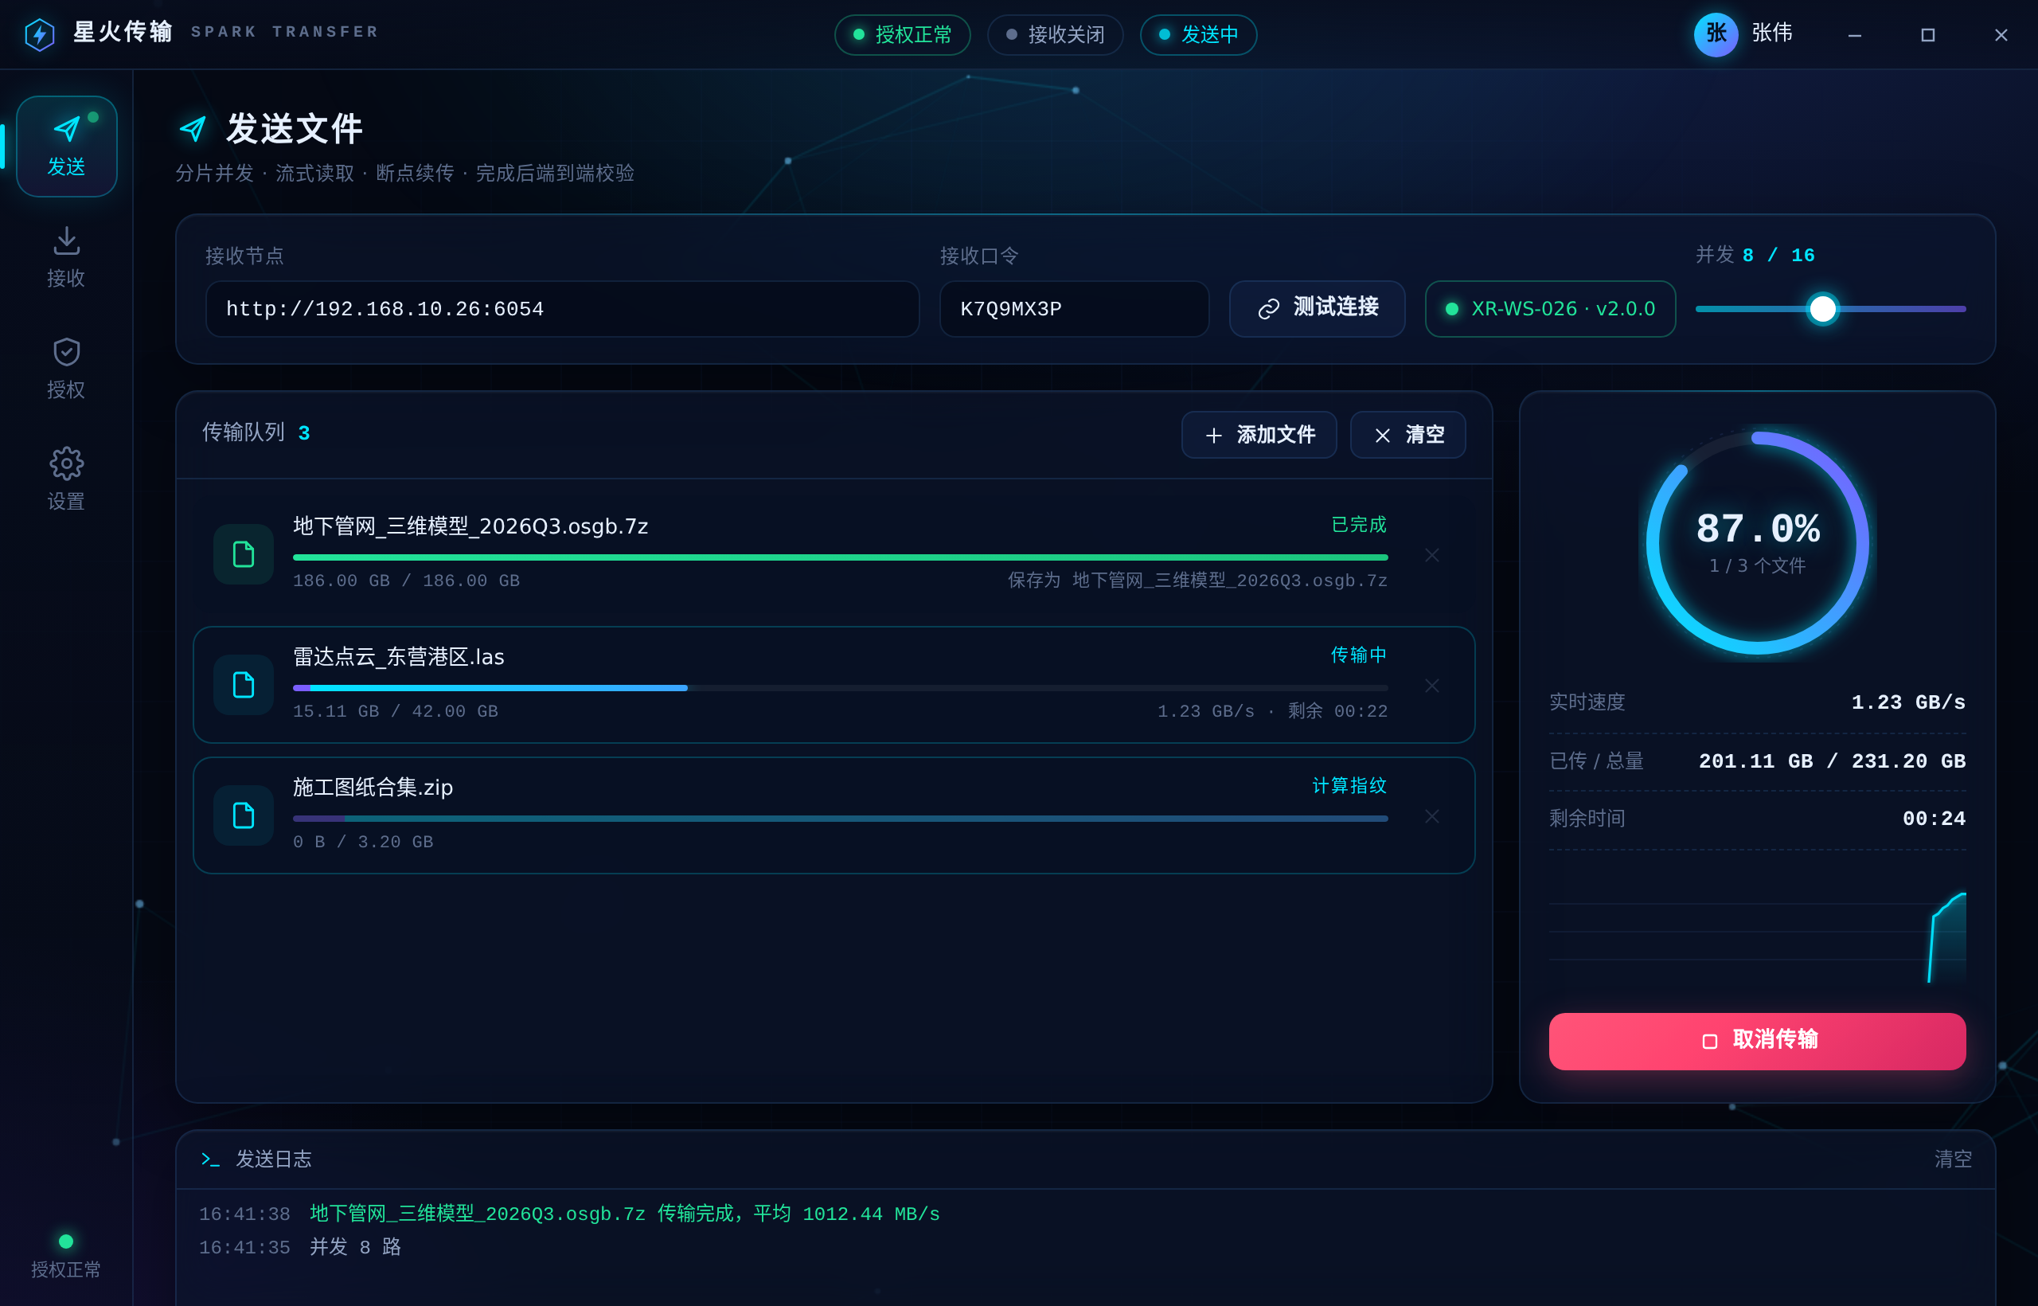The height and width of the screenshot is (1306, 2038).
Task: Click 201.11 GB / 231.20 GB total
Action: [1831, 761]
